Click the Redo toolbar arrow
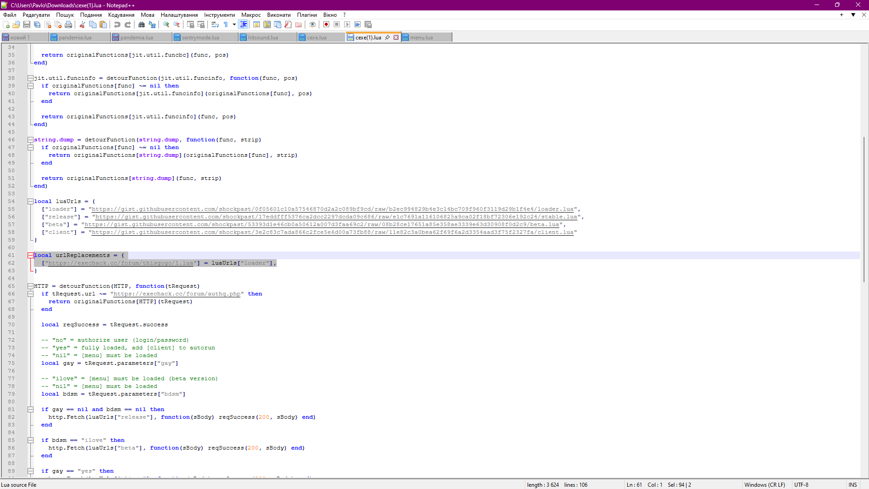This screenshot has height=489, width=869. click(x=128, y=24)
